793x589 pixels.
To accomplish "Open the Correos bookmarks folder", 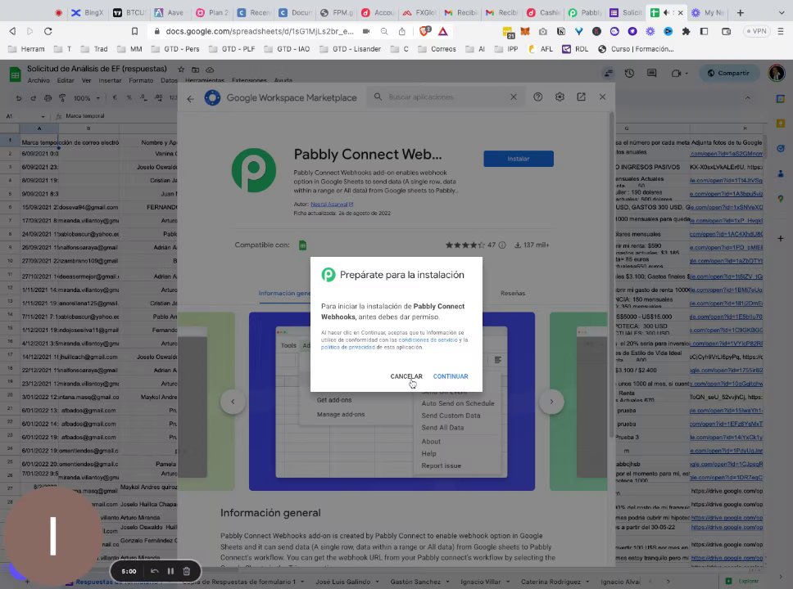I will tap(437, 49).
